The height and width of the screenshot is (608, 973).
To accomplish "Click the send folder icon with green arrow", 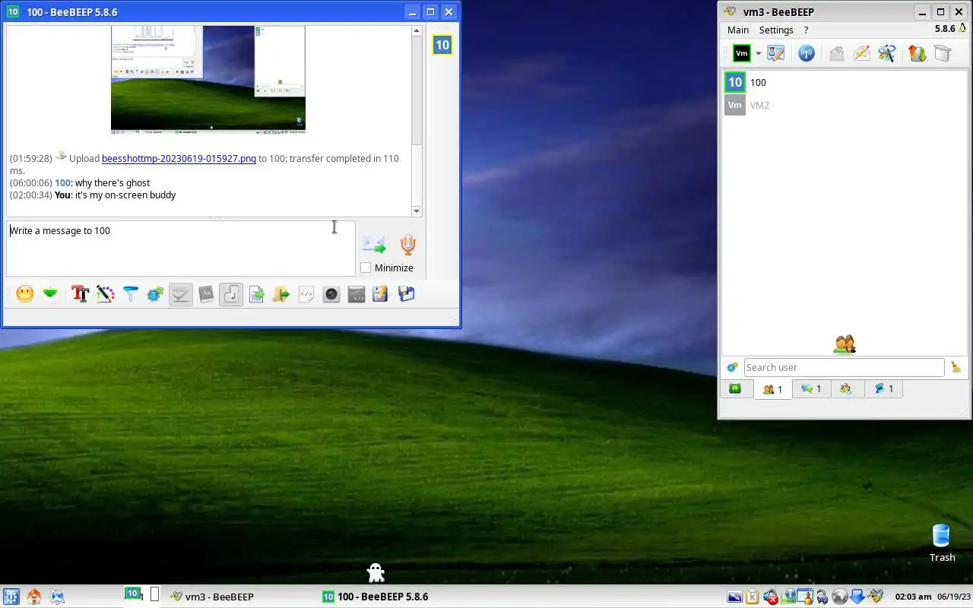I will coord(281,294).
